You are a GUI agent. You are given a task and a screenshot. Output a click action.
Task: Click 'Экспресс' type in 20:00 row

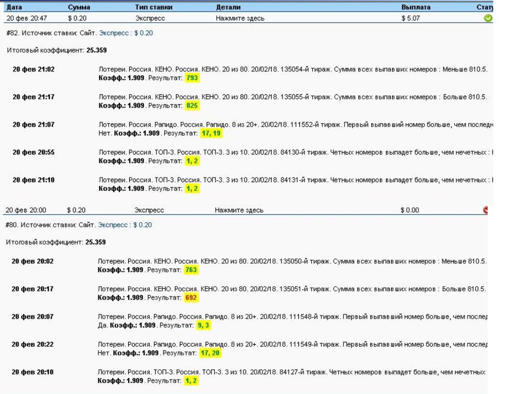coord(149,210)
